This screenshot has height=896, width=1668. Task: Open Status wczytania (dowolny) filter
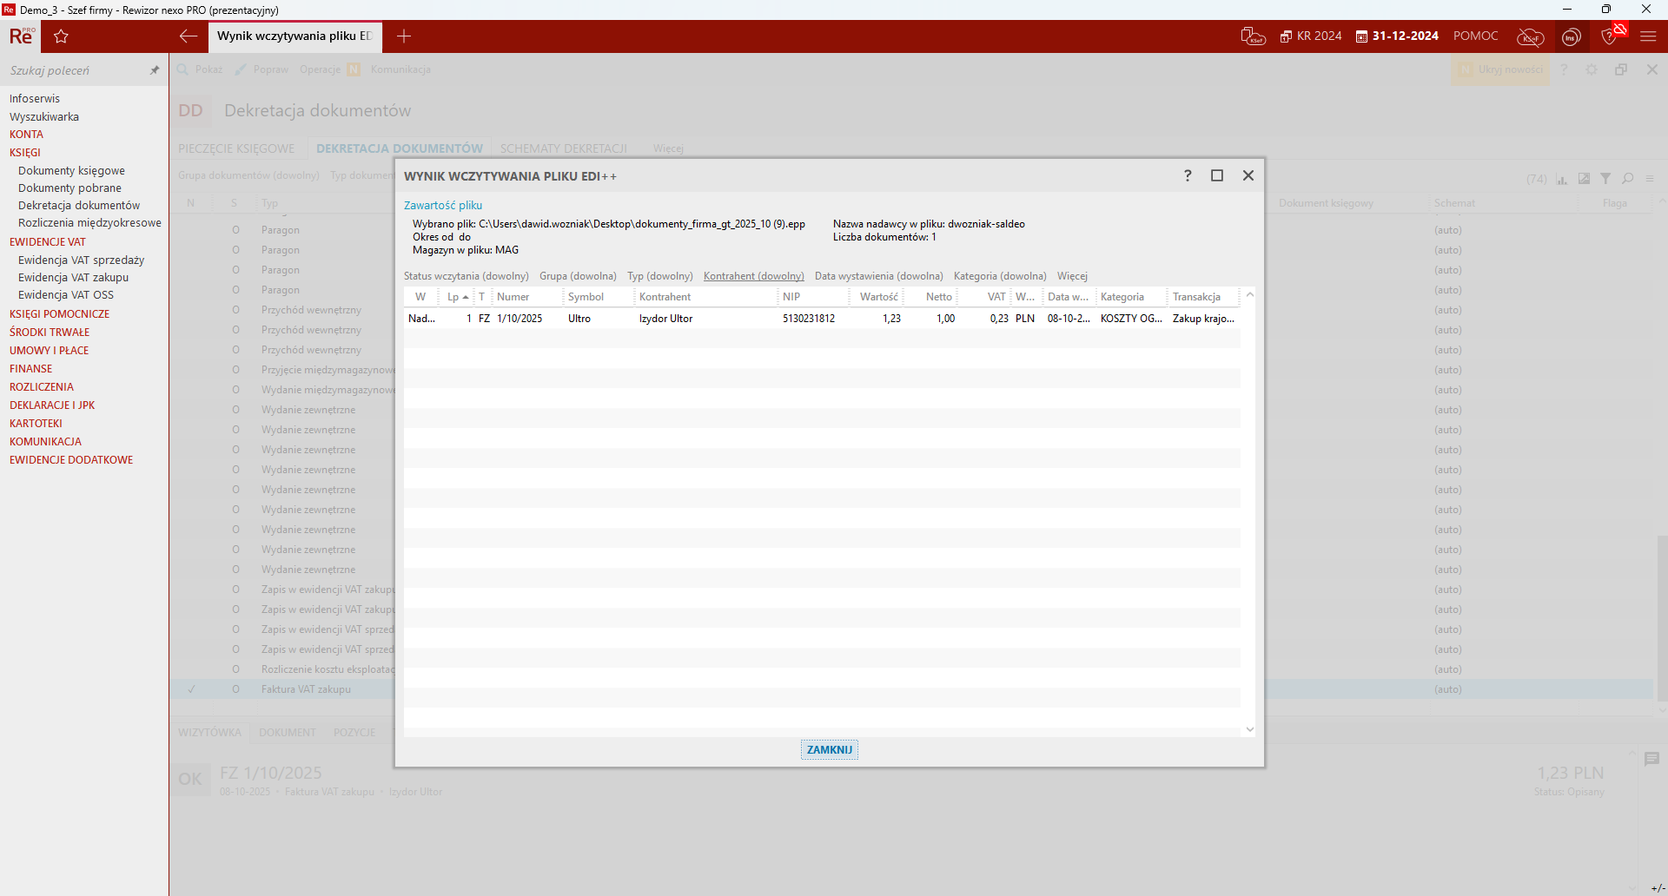tap(467, 276)
